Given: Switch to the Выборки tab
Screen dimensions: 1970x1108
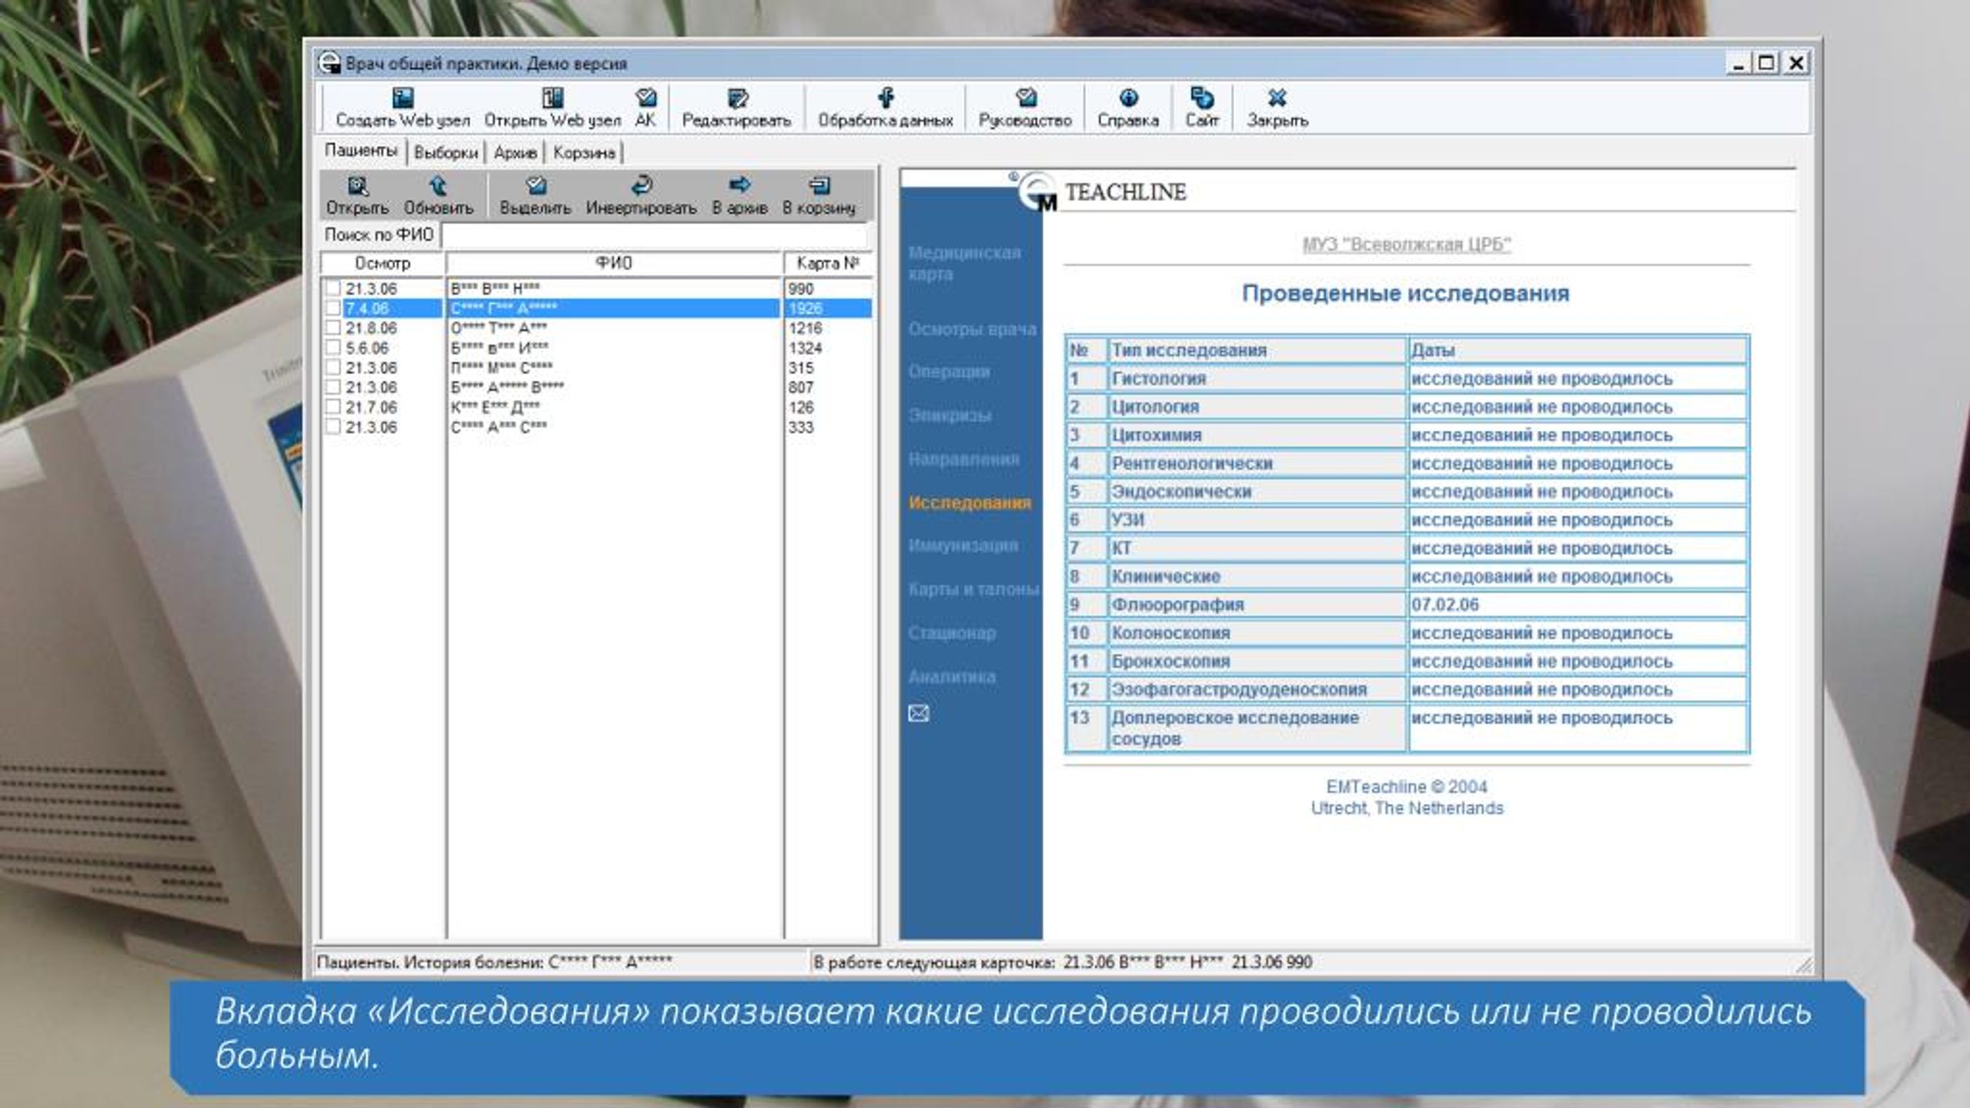Looking at the screenshot, I should 446,152.
